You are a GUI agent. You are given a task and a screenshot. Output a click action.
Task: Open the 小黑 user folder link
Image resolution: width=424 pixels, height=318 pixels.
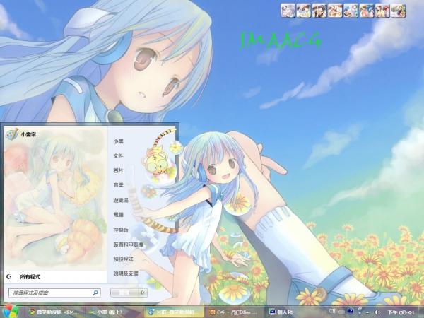[x=118, y=141]
